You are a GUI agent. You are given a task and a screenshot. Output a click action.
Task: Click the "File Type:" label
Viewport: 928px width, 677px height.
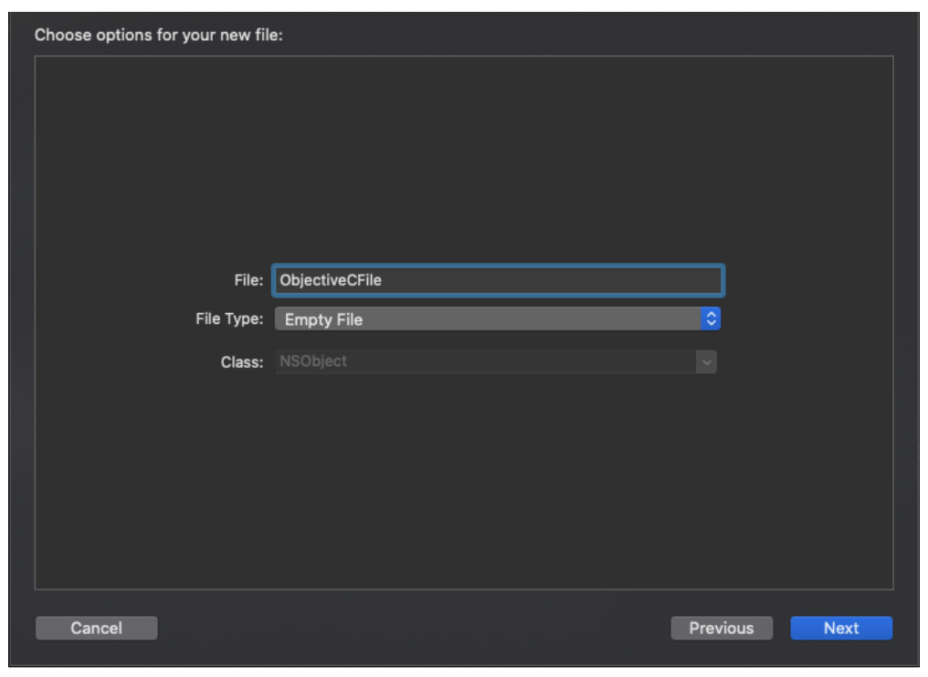pos(229,318)
